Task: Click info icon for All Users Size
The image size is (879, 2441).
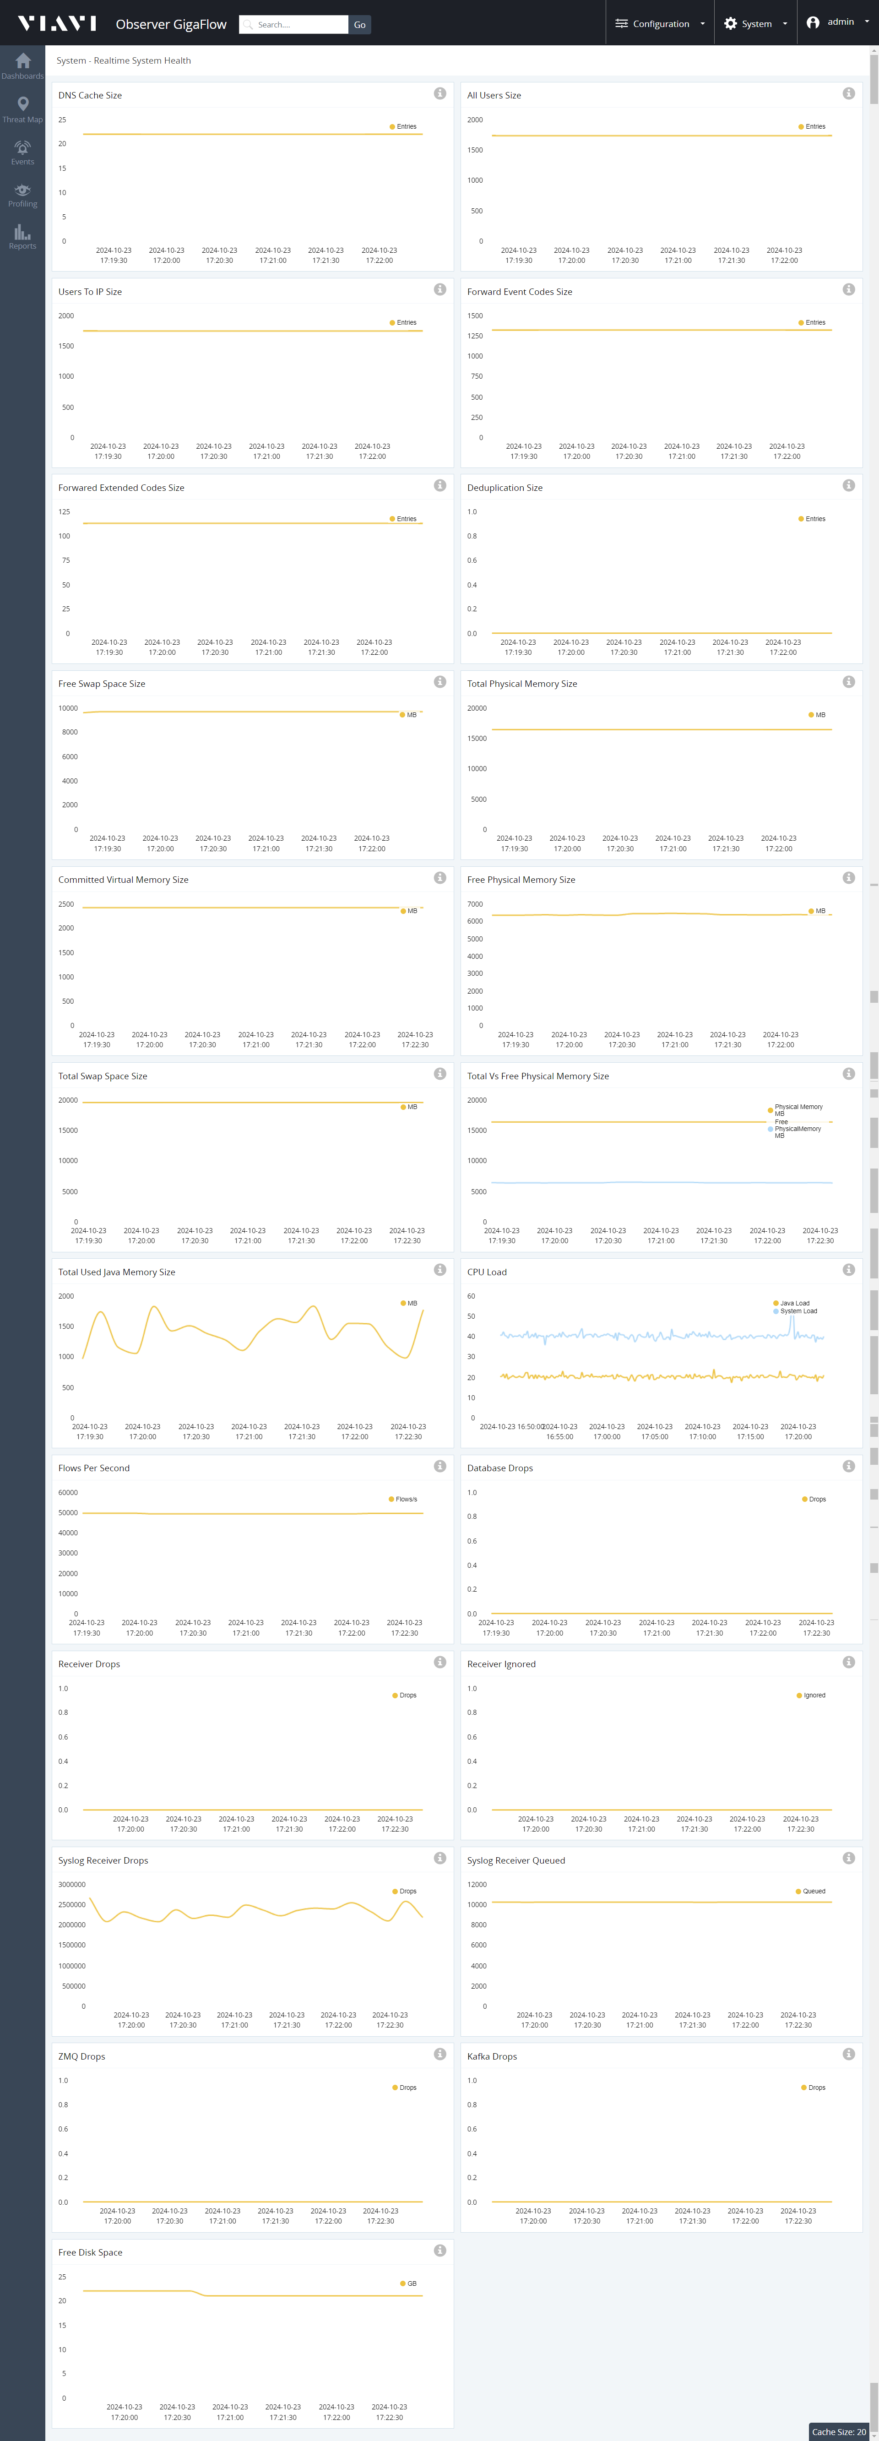Action: tap(849, 94)
